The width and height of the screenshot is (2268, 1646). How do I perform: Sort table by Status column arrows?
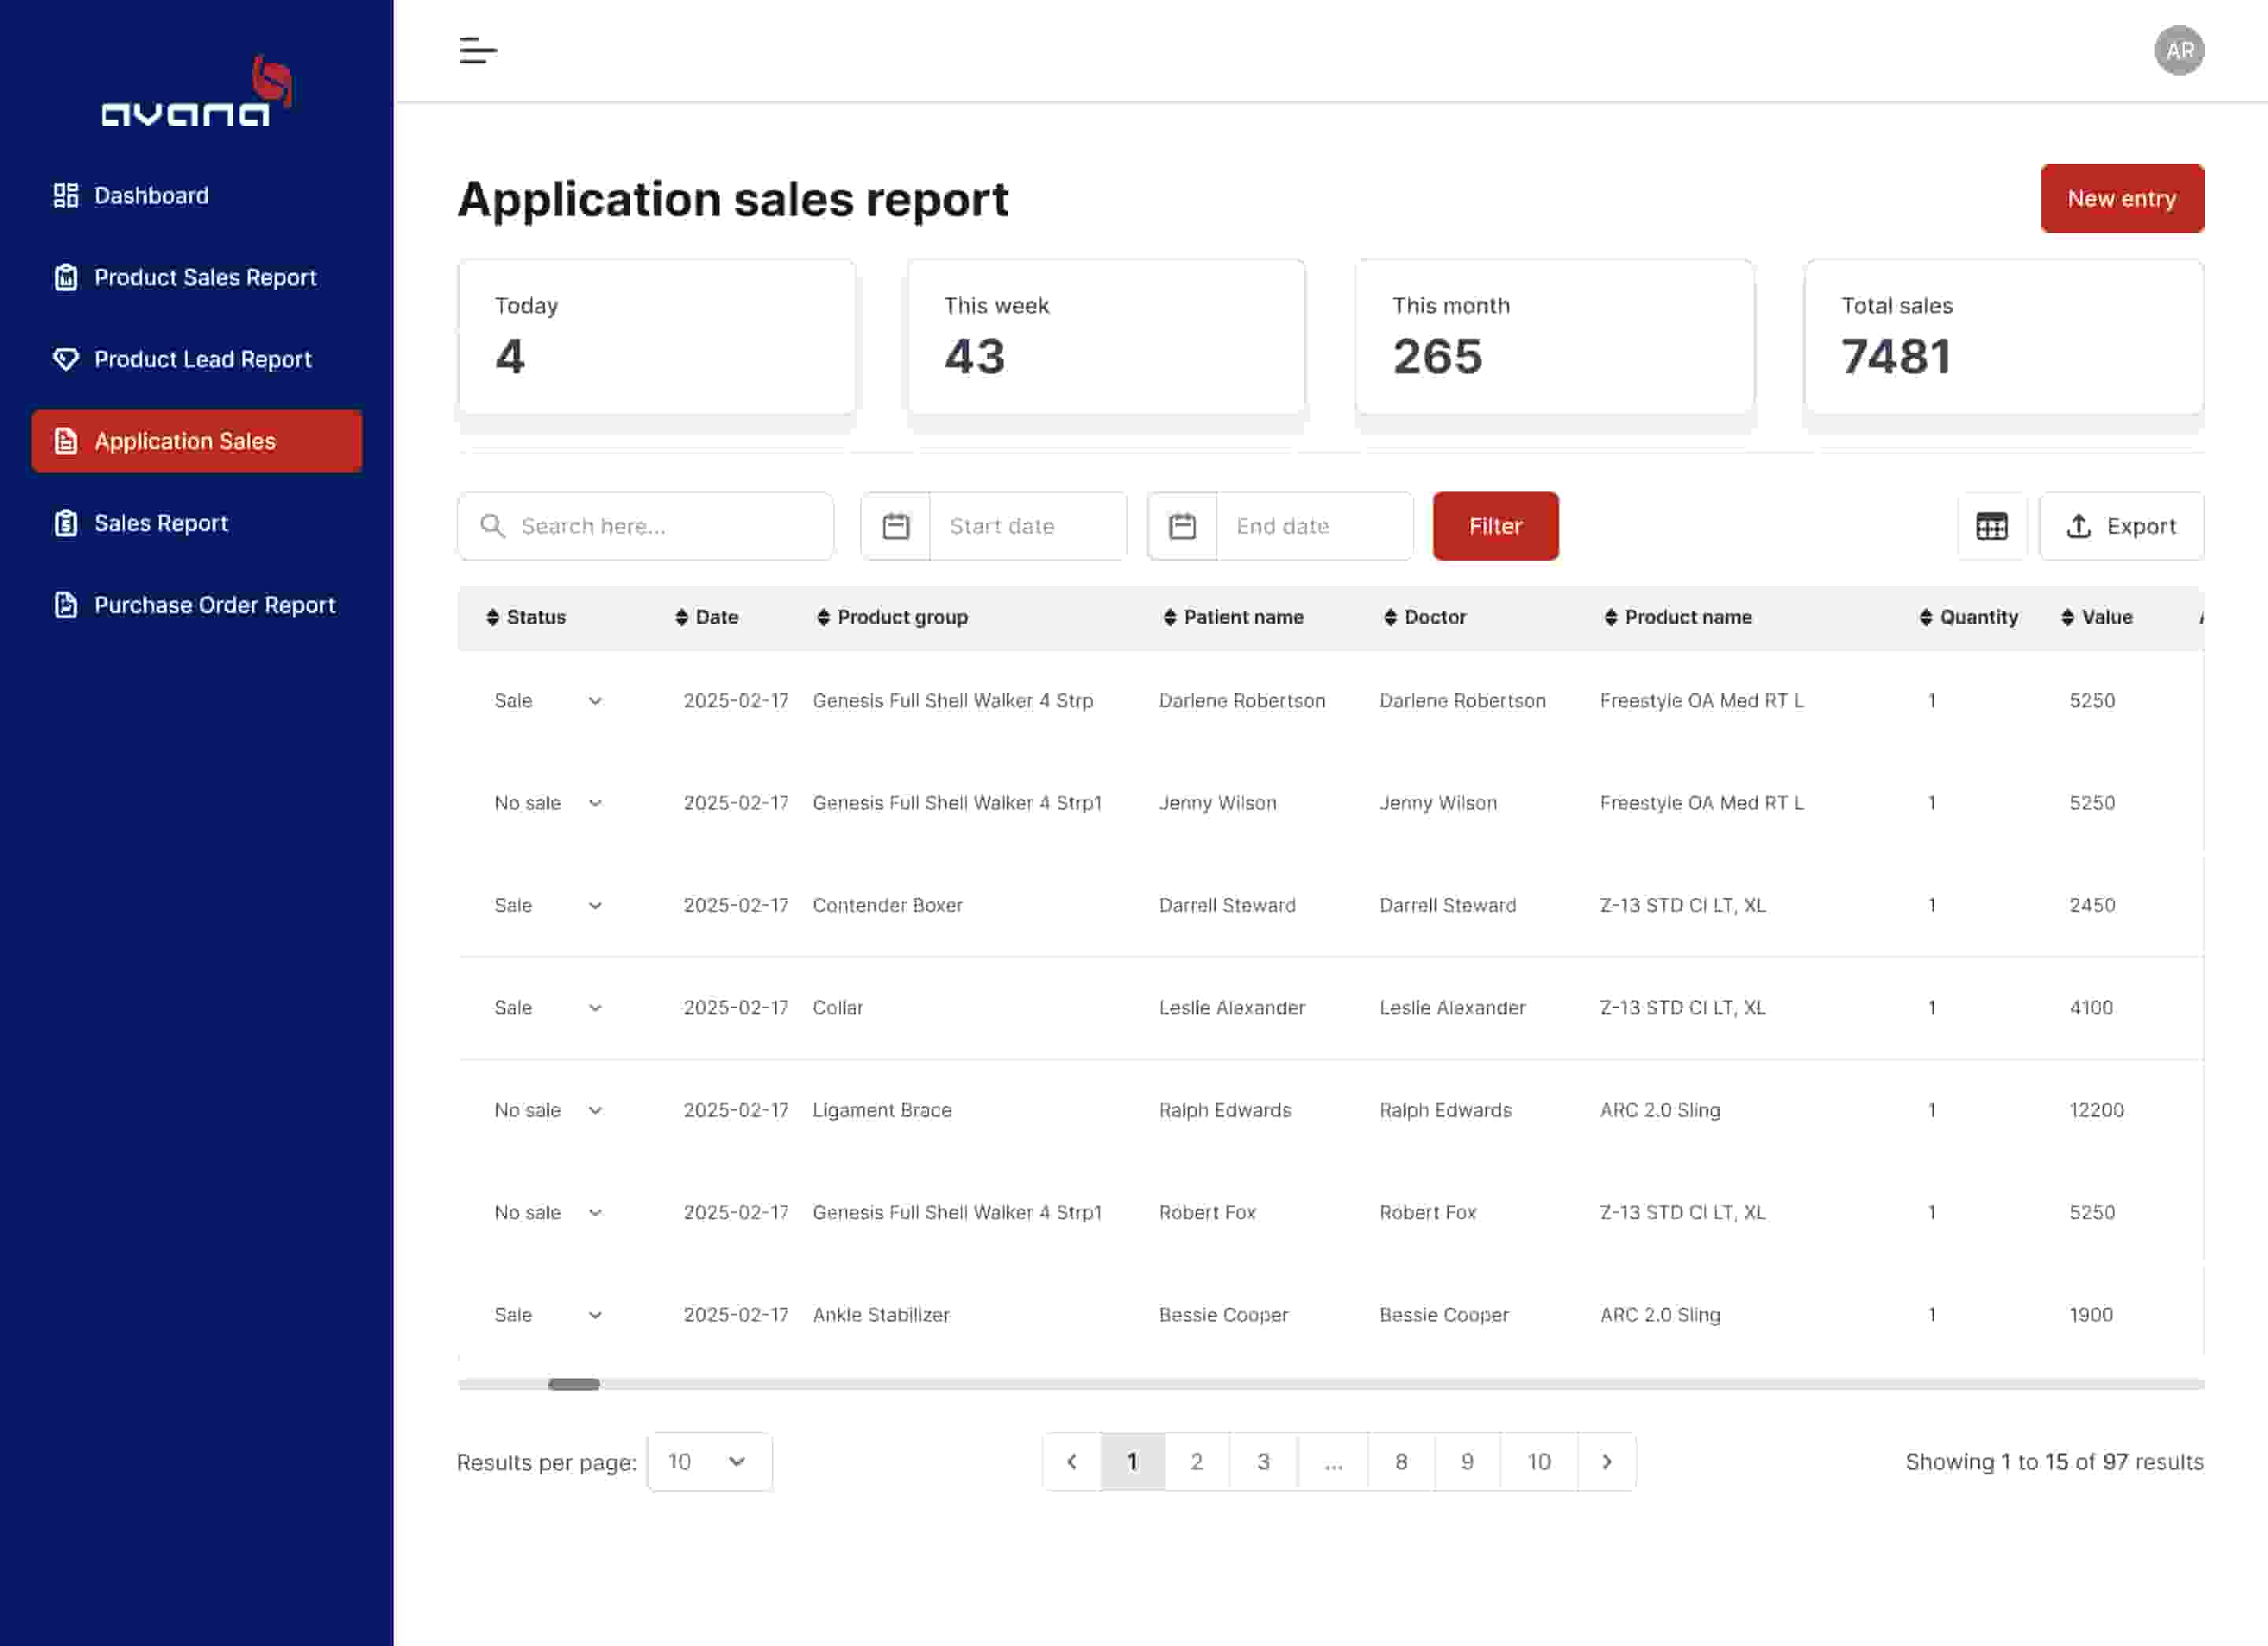click(492, 617)
